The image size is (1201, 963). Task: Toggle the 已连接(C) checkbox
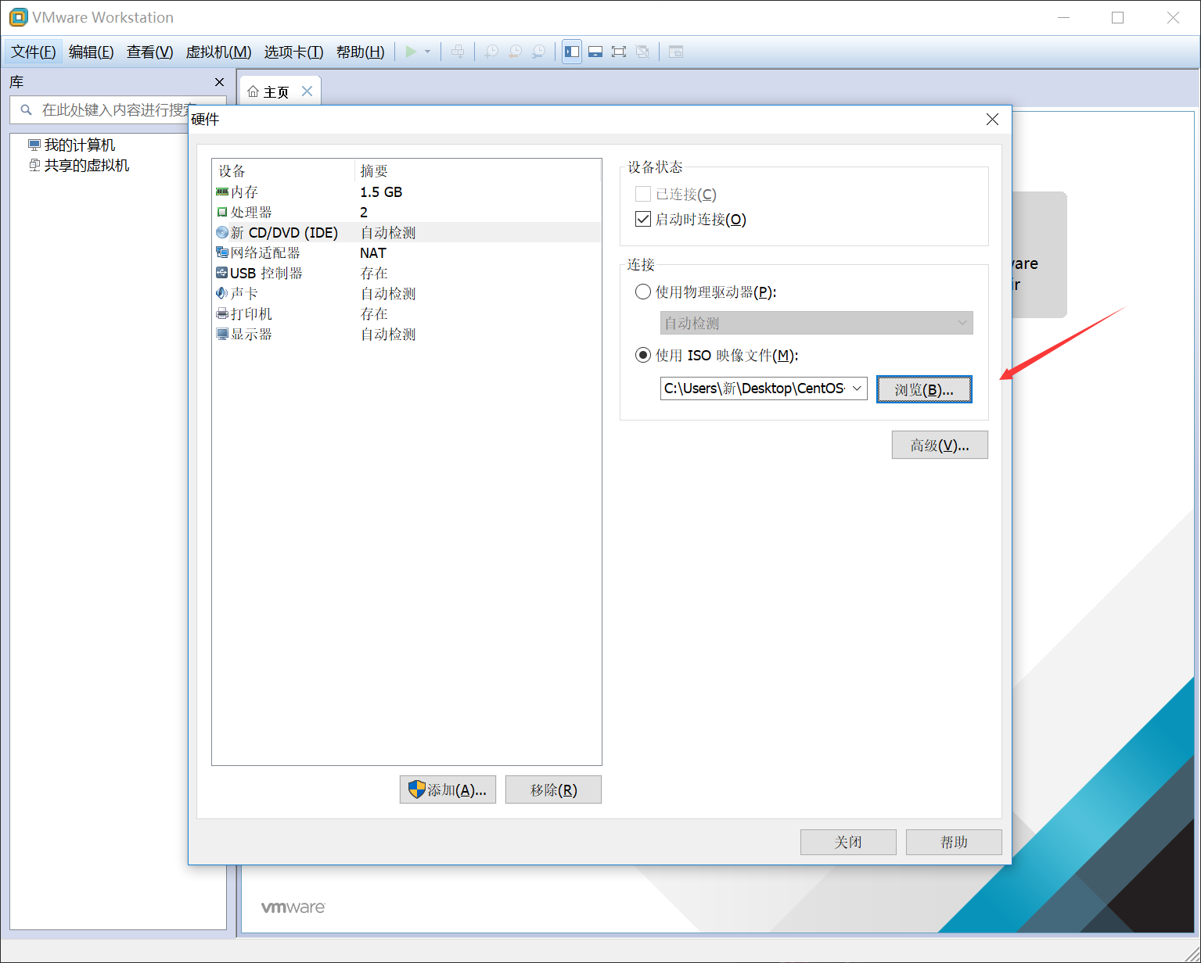pyautogui.click(x=643, y=194)
